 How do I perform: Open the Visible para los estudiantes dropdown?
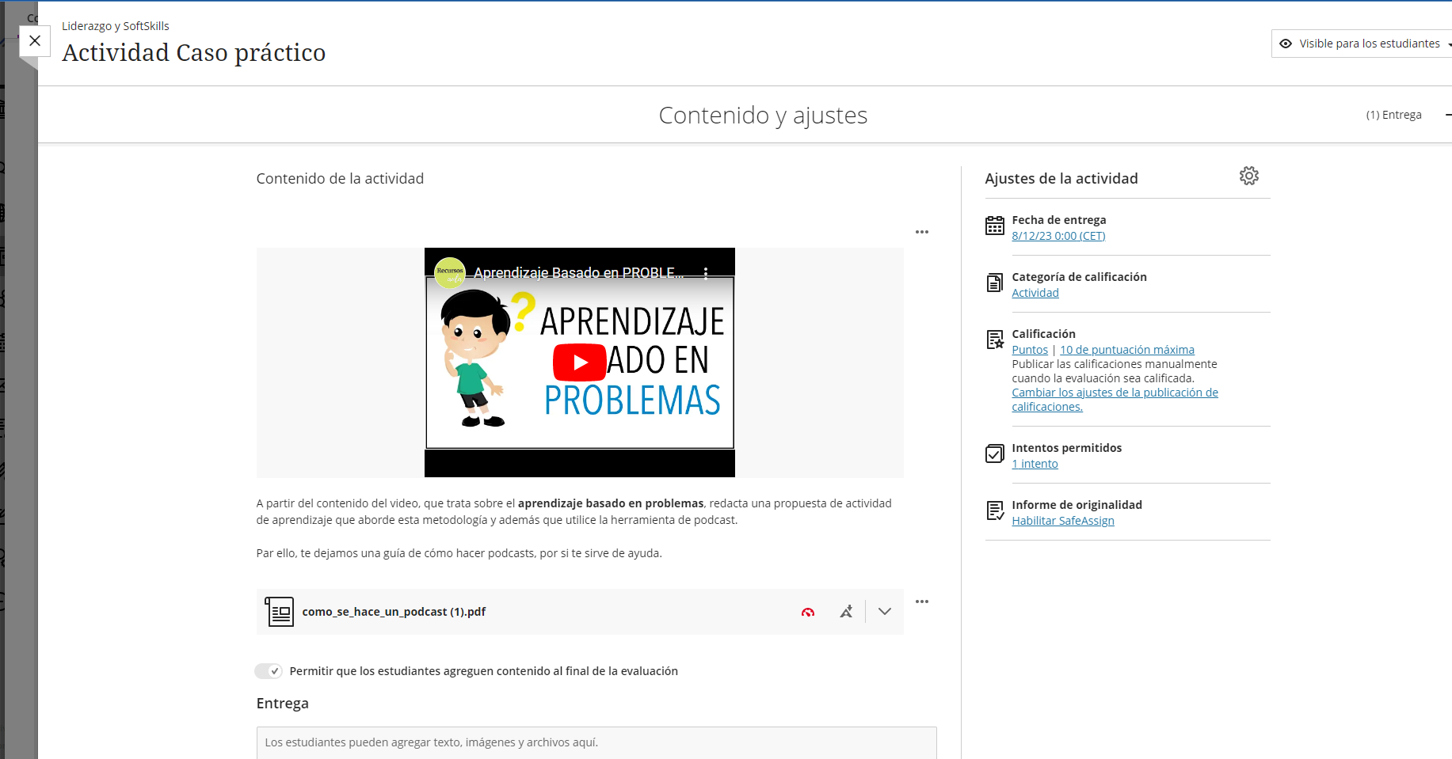coord(1362,44)
